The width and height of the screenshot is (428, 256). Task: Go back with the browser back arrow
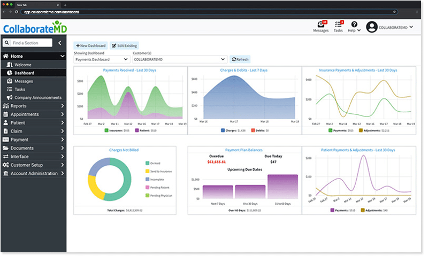[x=4, y=12]
